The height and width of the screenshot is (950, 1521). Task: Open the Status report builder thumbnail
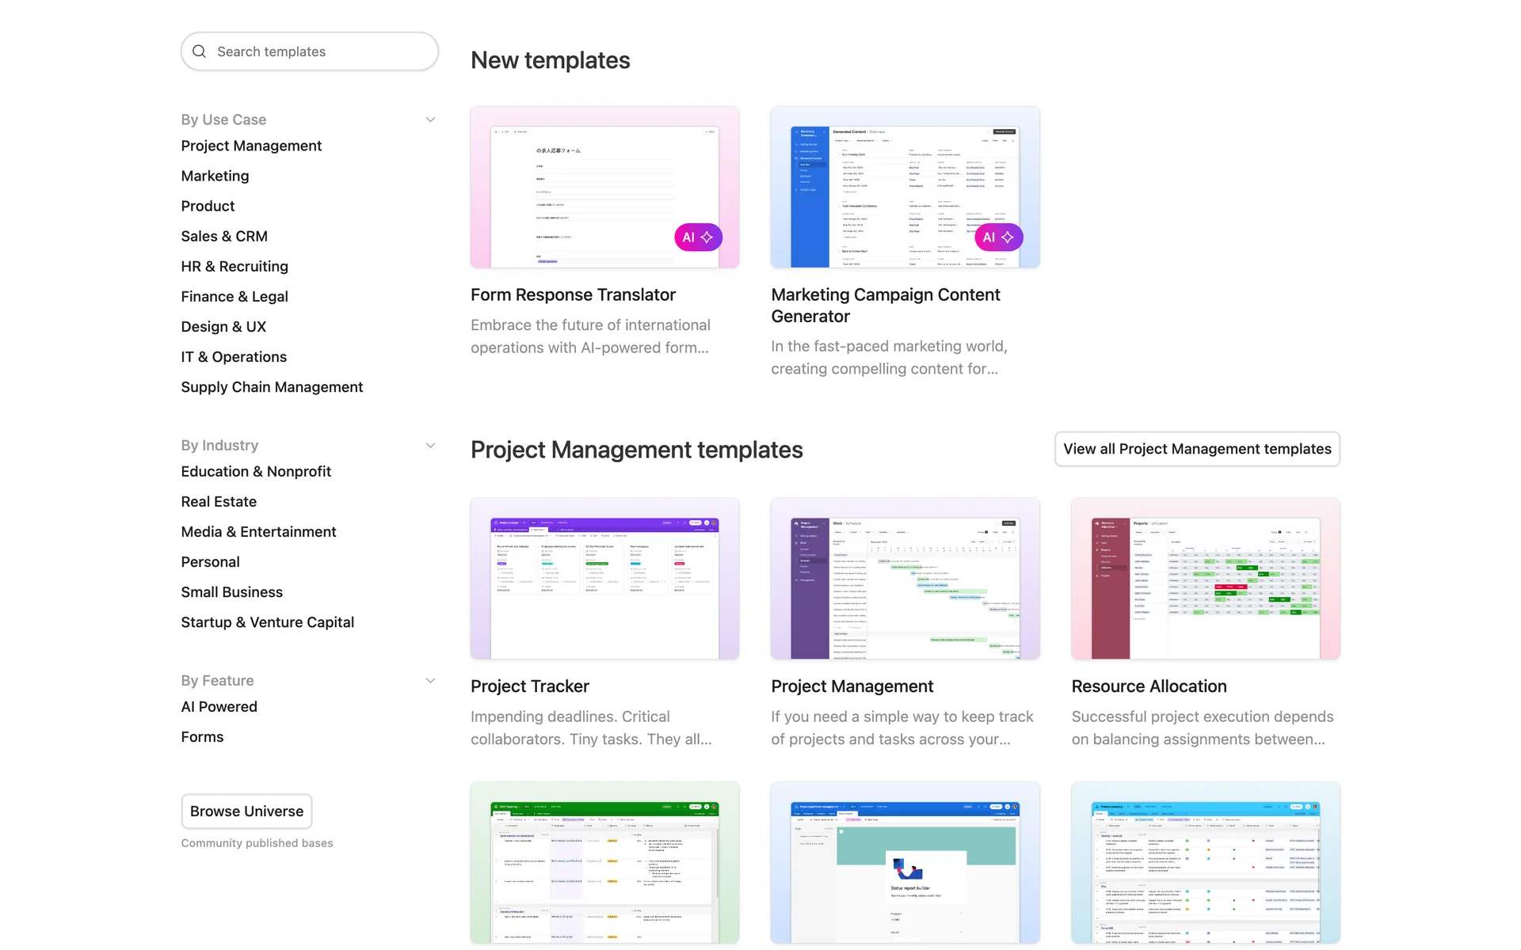pyautogui.click(x=905, y=863)
